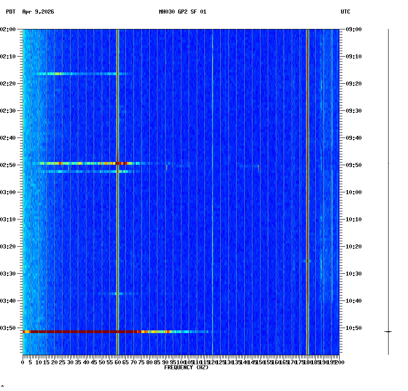Click the 100 Hz frequency axis label
Image resolution: width=408 pixels, height=391 pixels.
[x=180, y=362]
